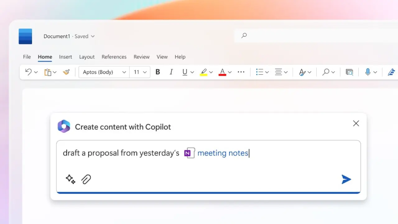Send the Copilot prompt with arrow

346,179
